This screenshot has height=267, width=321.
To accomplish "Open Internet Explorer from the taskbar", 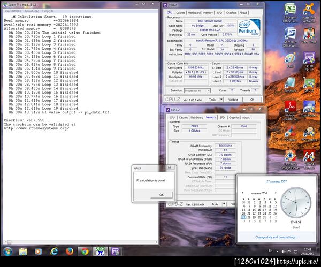I will (x=54, y=251).
